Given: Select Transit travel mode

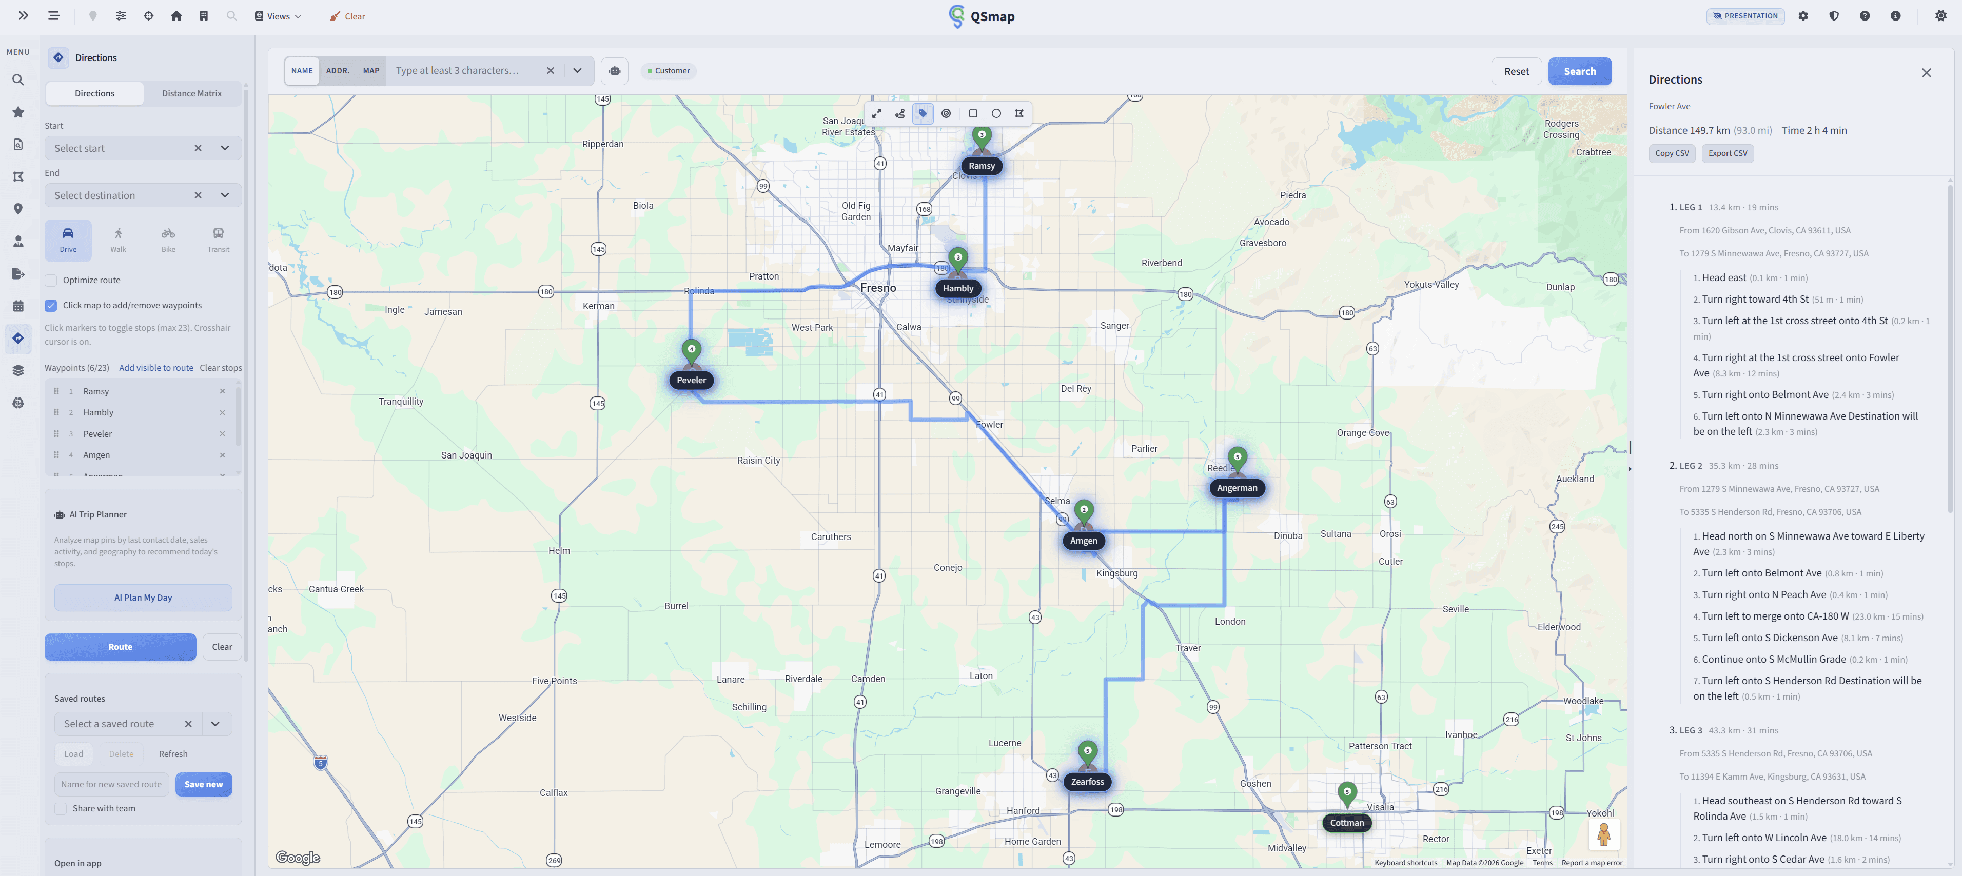Looking at the screenshot, I should (219, 240).
